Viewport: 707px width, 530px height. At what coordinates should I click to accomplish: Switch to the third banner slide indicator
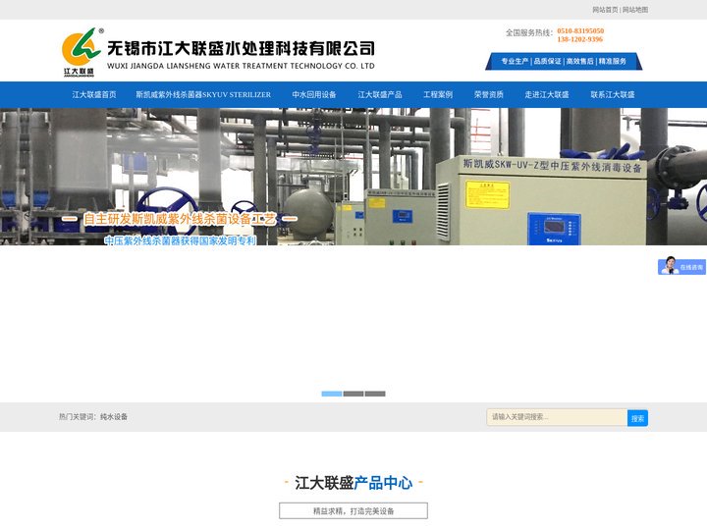(375, 394)
